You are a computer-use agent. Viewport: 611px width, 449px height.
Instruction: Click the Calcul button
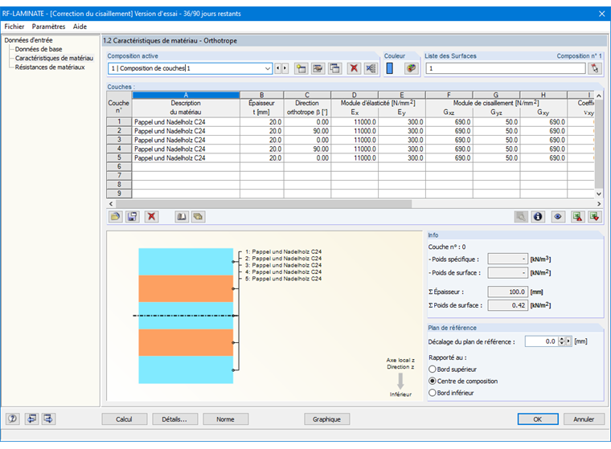pos(124,418)
